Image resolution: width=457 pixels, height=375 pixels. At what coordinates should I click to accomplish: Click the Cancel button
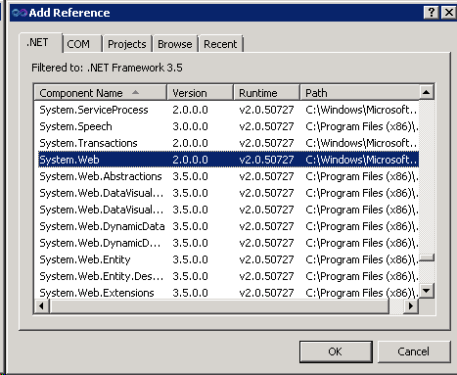pyautogui.click(x=414, y=352)
